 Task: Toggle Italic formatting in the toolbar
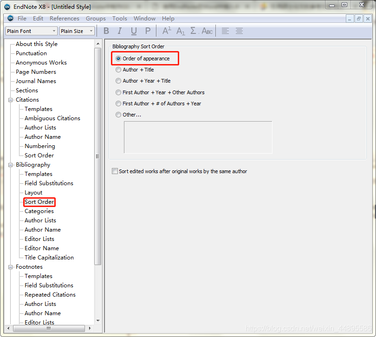pyautogui.click(x=119, y=31)
